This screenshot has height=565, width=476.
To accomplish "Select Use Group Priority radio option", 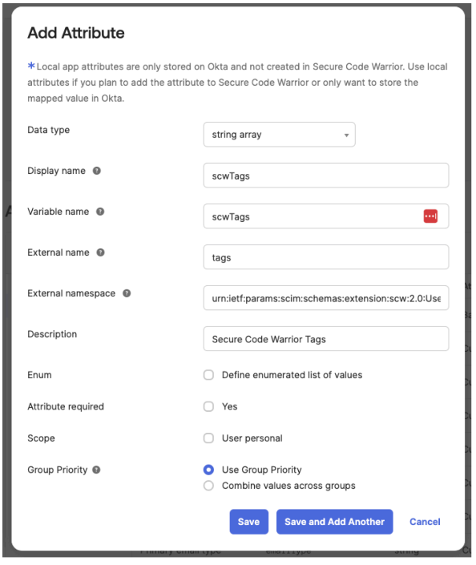I will point(208,470).
